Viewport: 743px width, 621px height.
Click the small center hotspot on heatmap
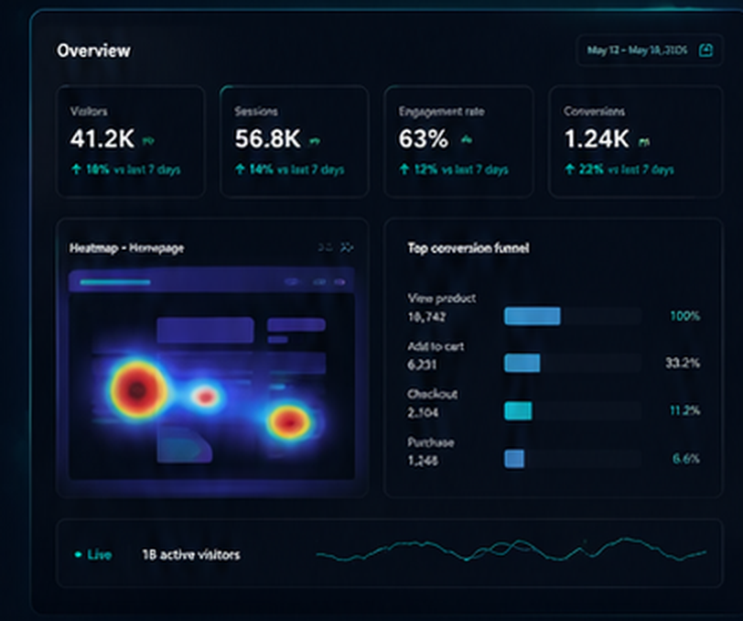(x=206, y=396)
